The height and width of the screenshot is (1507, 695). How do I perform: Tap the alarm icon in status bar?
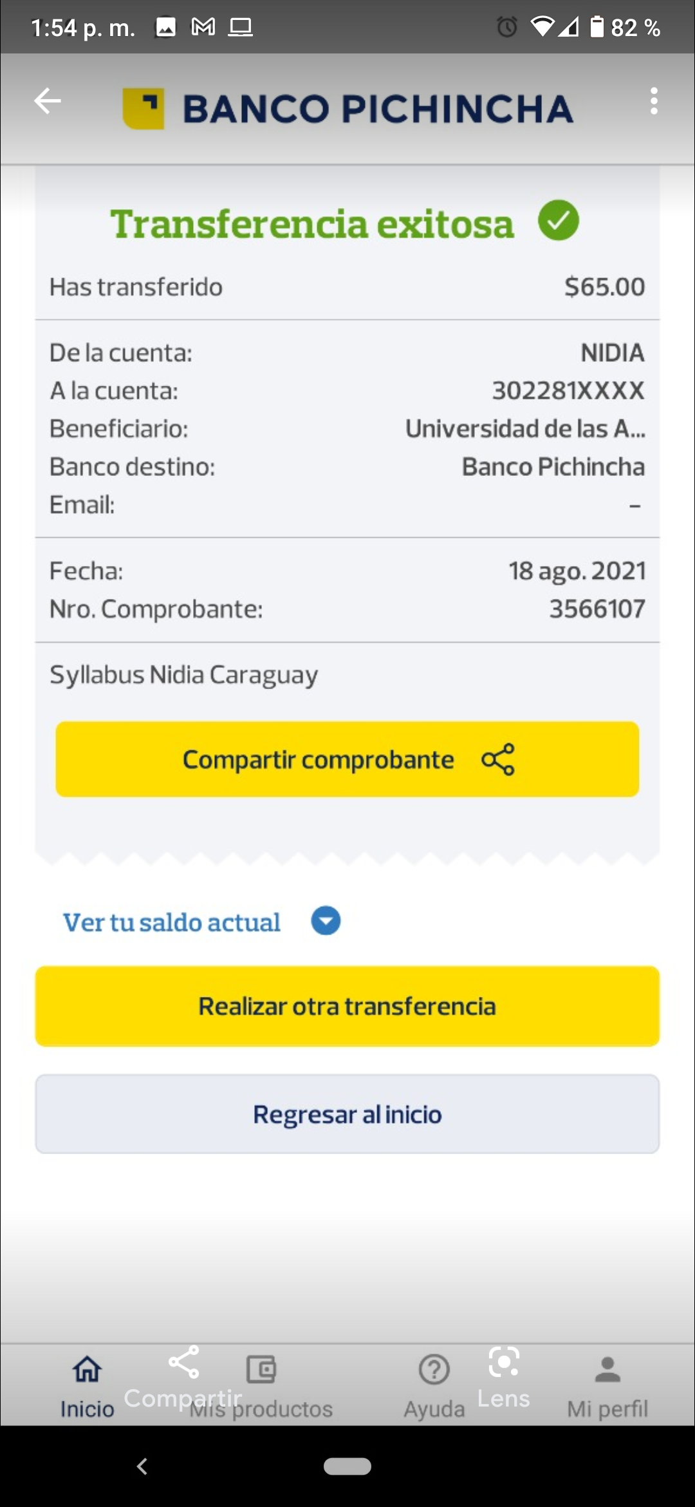click(507, 27)
